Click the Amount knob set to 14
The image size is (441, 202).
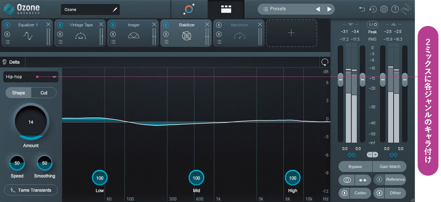[31, 122]
